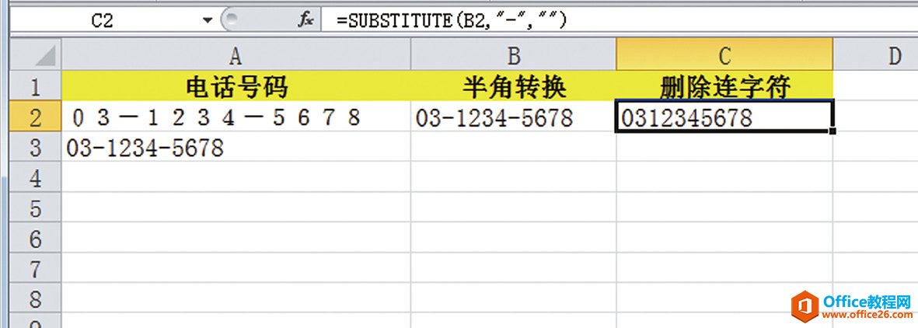Select cell B2 containing 03-1234-5678

(513, 117)
